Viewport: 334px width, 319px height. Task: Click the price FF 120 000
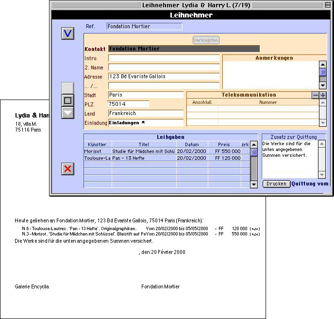point(228,158)
